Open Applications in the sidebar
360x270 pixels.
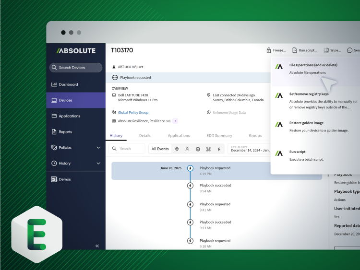point(76,116)
